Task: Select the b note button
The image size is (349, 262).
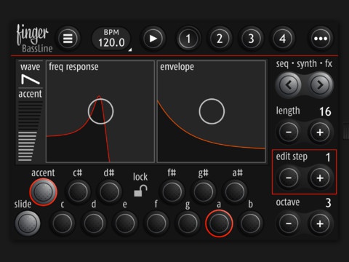Action: pyautogui.click(x=251, y=223)
